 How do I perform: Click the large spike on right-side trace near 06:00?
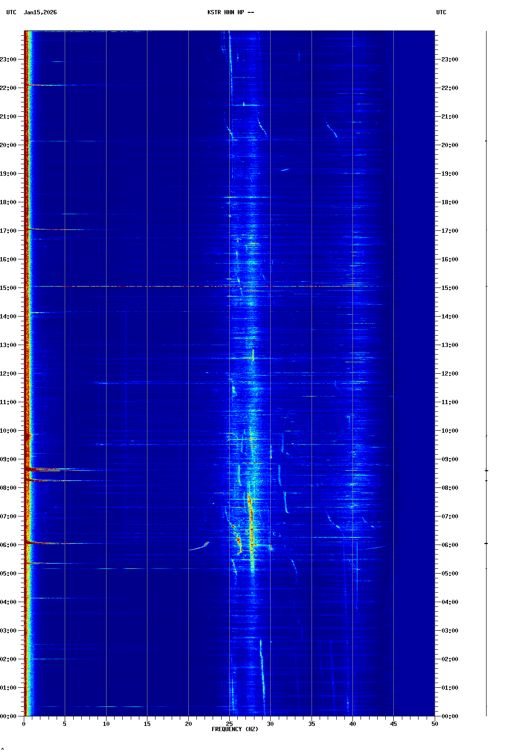[486, 543]
